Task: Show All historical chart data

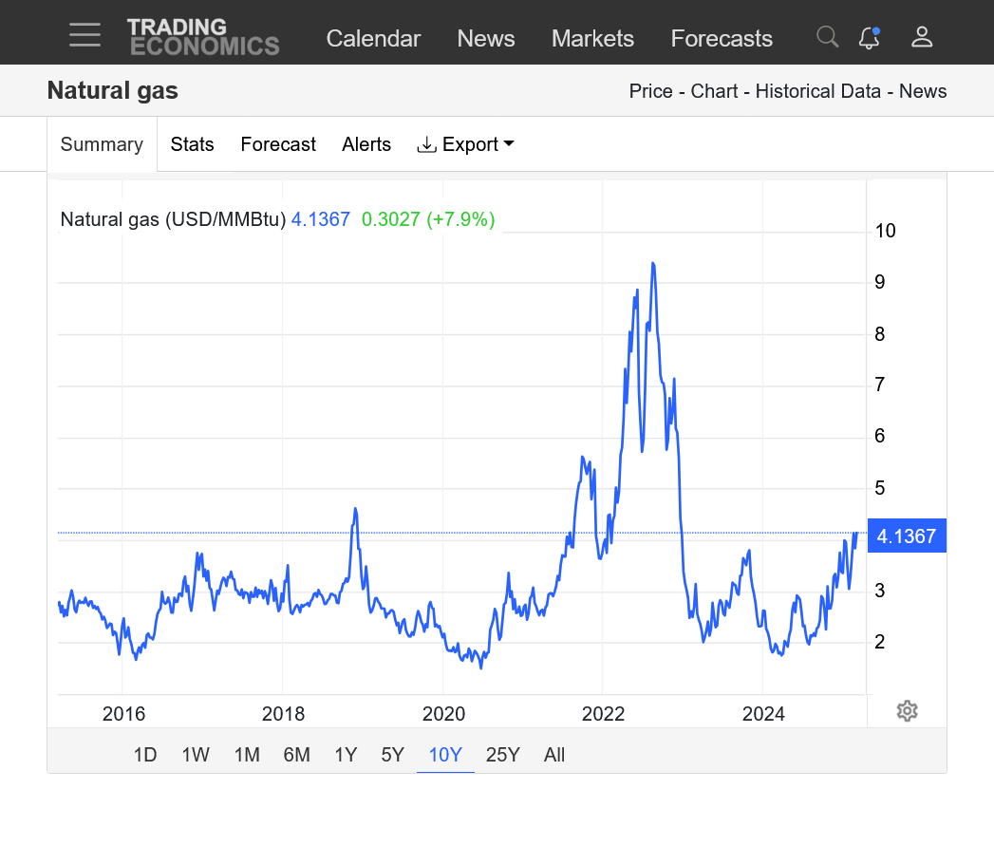Action: click(554, 755)
